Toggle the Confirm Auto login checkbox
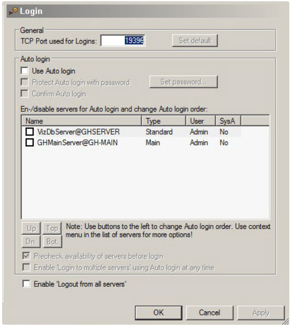The height and width of the screenshot is (326, 291). tap(25, 94)
